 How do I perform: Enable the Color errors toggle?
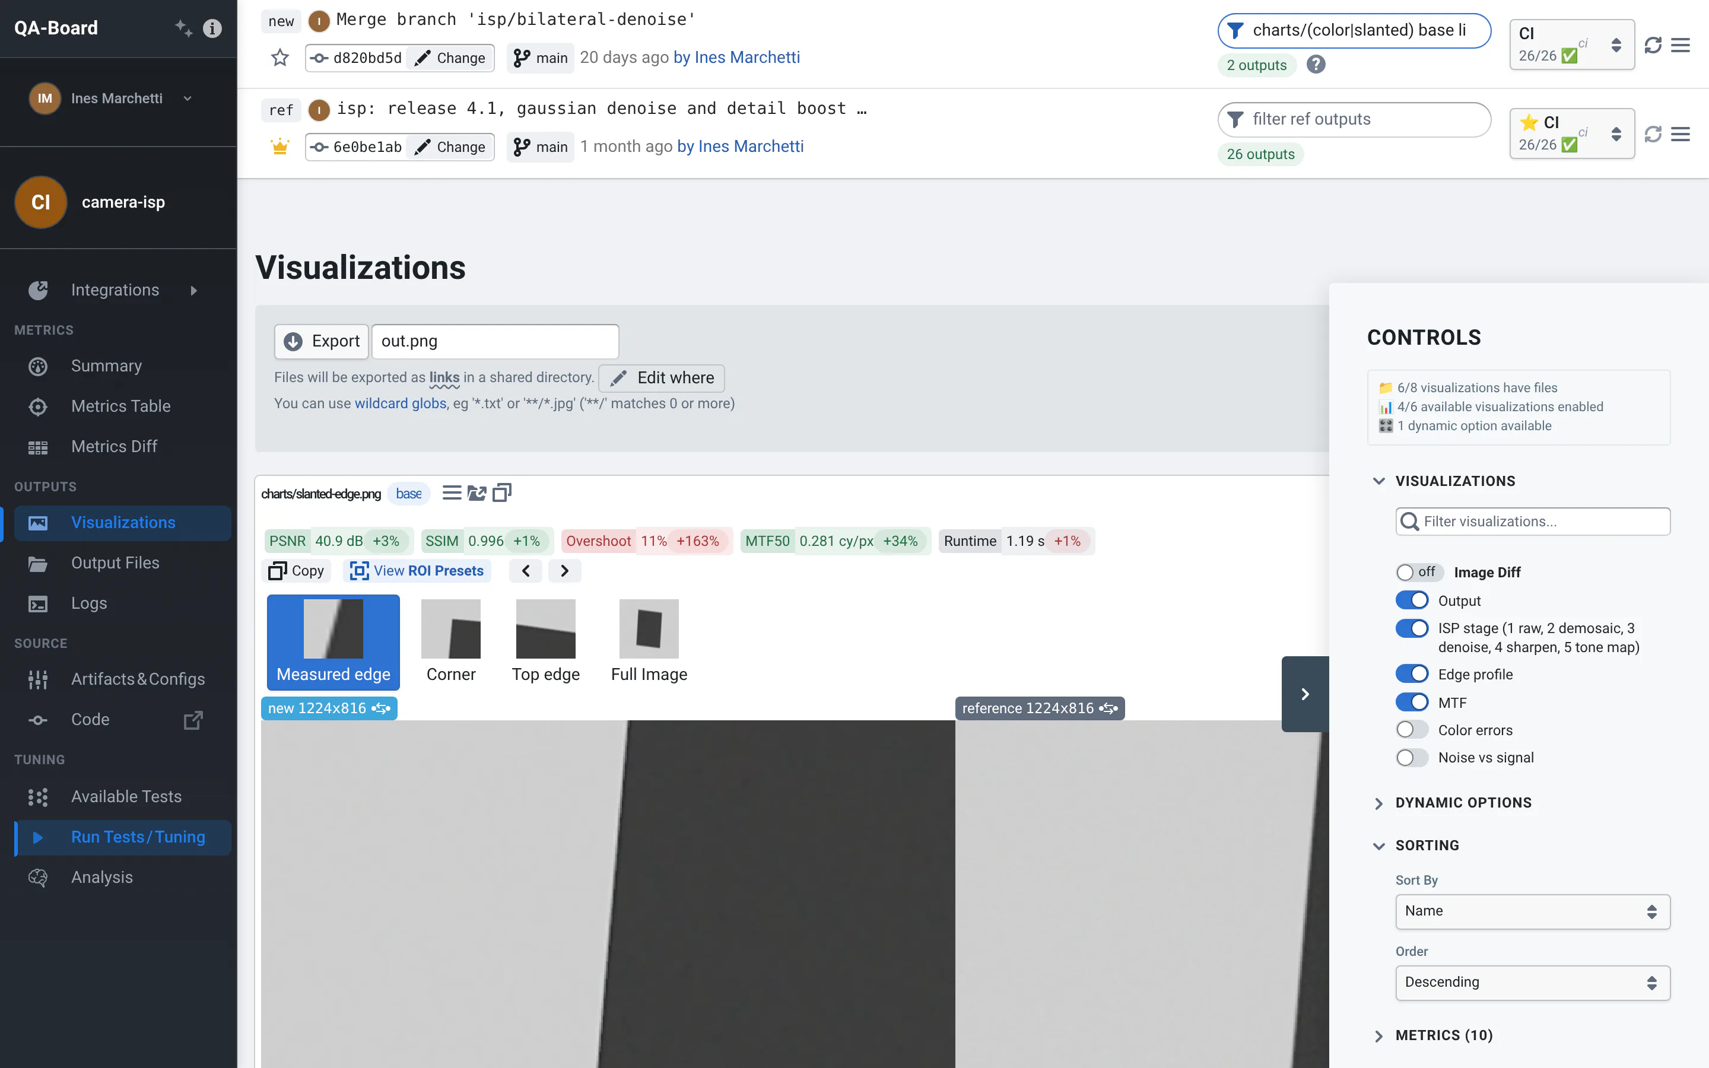(1412, 730)
